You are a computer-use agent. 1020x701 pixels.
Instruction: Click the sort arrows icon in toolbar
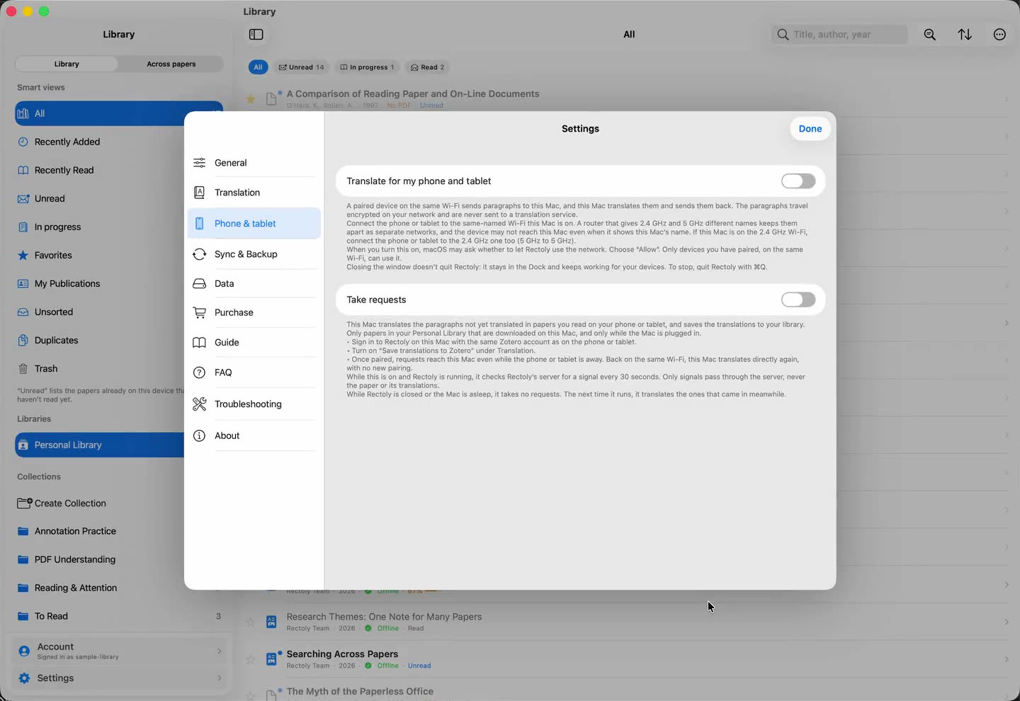click(x=965, y=35)
